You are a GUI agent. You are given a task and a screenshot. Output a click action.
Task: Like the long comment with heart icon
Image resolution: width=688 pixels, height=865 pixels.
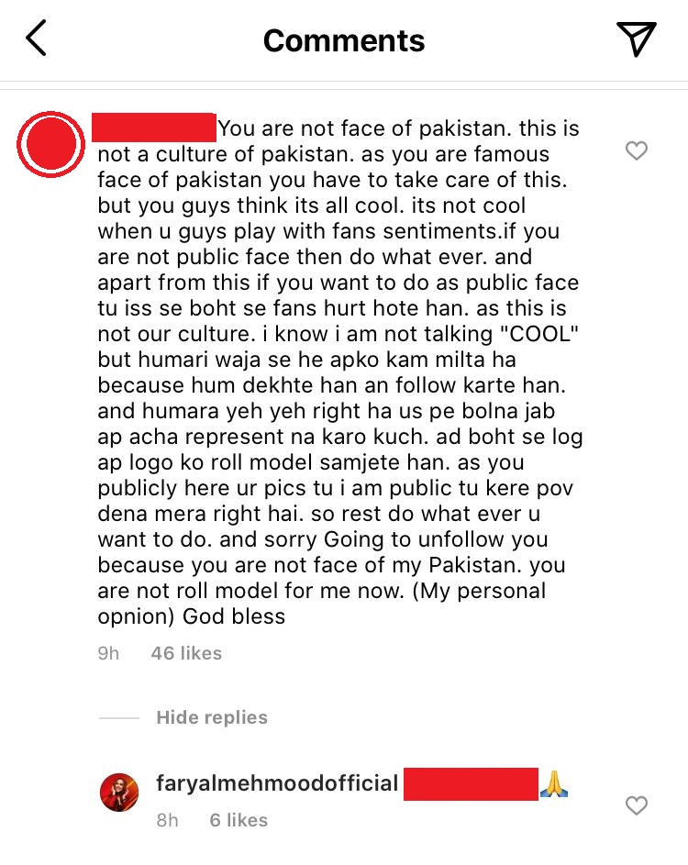pos(636,150)
